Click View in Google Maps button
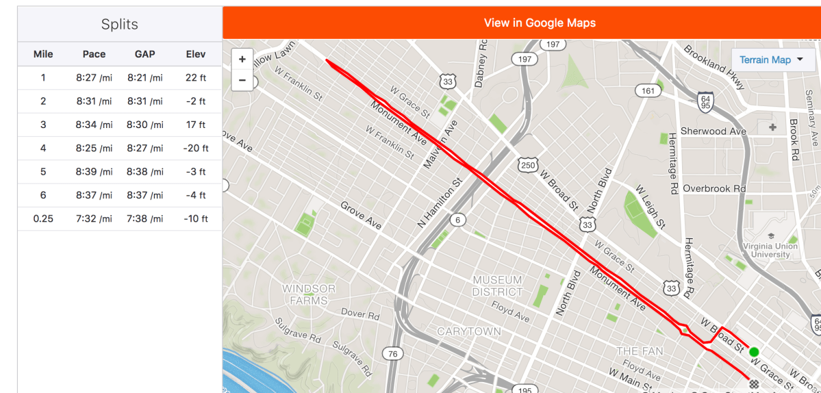 point(540,23)
